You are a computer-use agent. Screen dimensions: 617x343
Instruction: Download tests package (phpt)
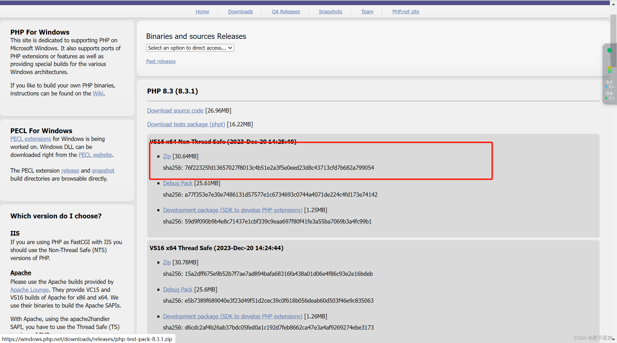pyautogui.click(x=186, y=124)
